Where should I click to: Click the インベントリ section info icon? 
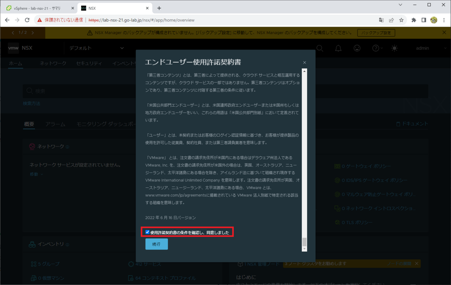[67, 245]
